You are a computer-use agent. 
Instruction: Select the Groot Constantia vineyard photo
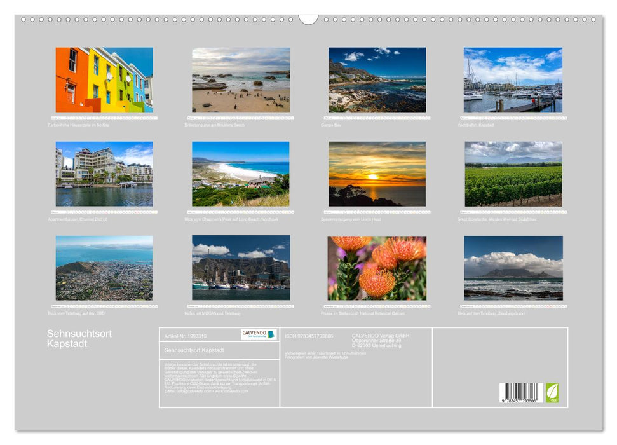coord(513,174)
